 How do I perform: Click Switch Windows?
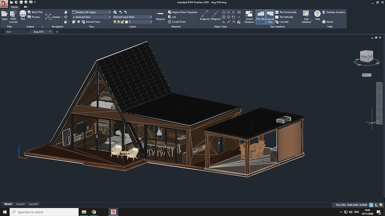pos(249,16)
